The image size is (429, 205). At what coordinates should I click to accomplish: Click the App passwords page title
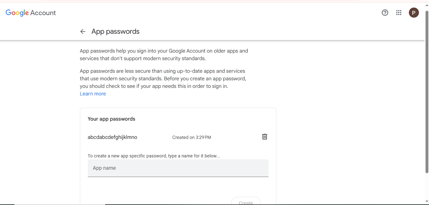[116, 31]
